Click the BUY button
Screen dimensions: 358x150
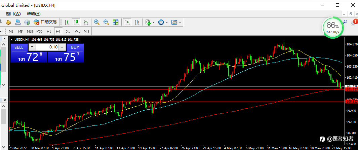(75, 47)
